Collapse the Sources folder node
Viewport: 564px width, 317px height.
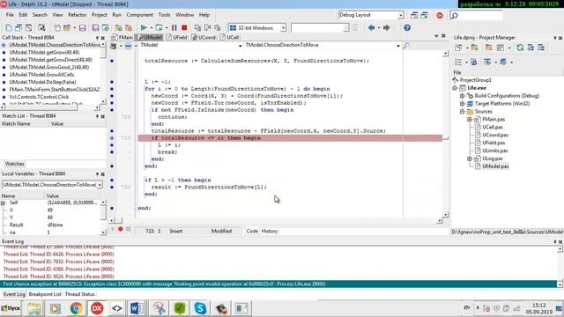coord(463,112)
